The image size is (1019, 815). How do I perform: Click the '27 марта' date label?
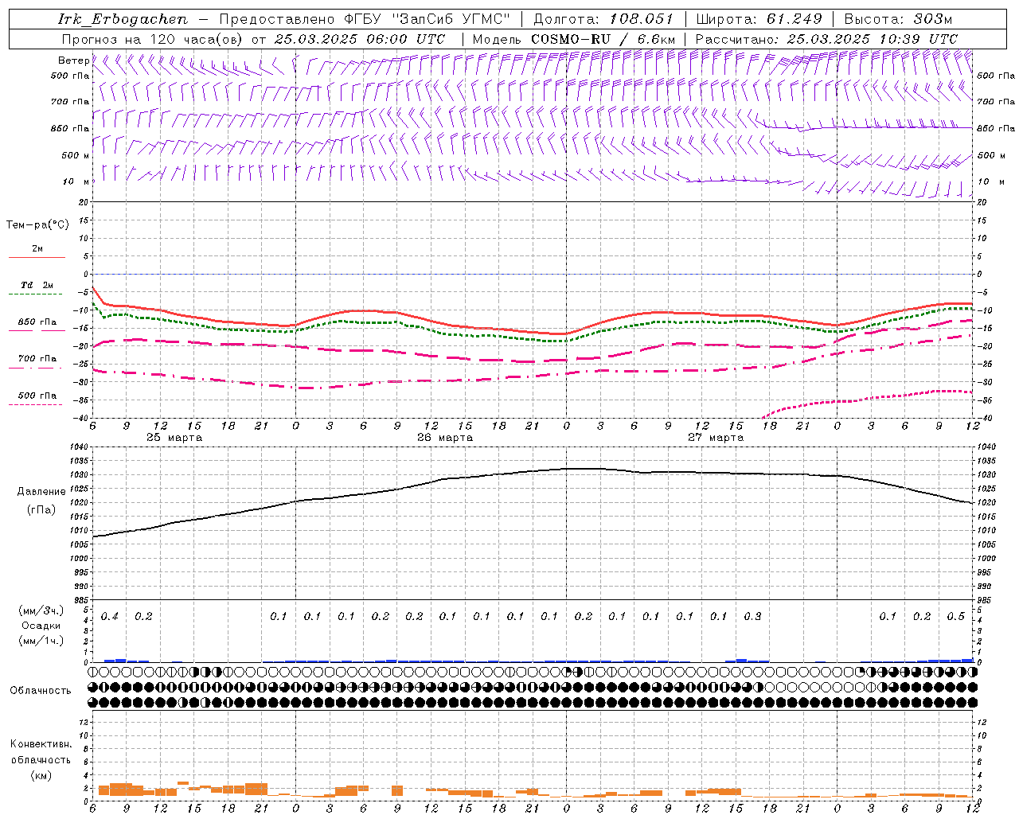716,438
